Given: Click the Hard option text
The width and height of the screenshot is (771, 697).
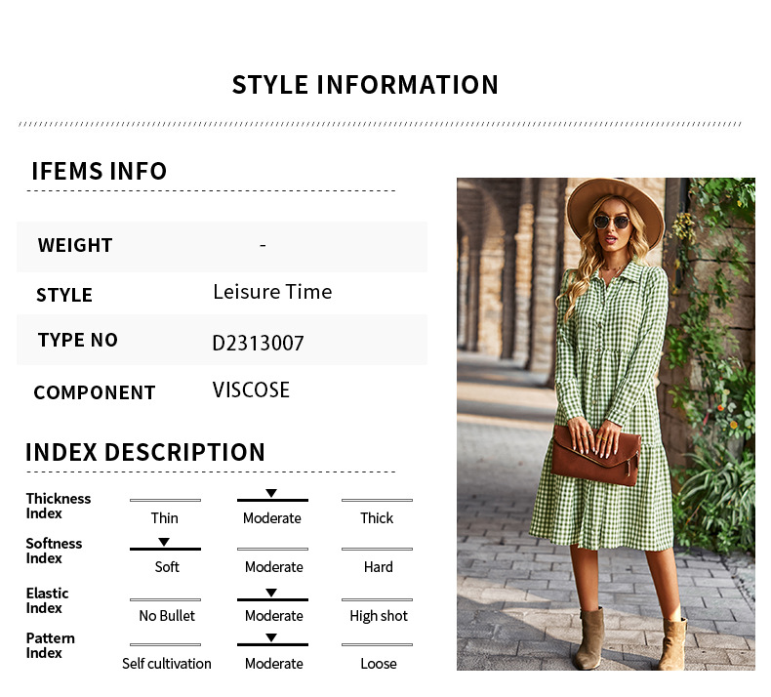Looking at the screenshot, I should click(x=378, y=566).
